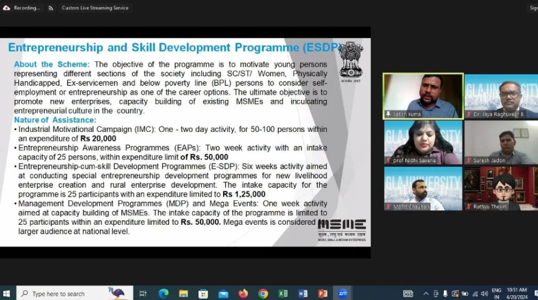Image resolution: width=538 pixels, height=300 pixels.
Task: Open the Windows Start menu
Action: [7, 293]
